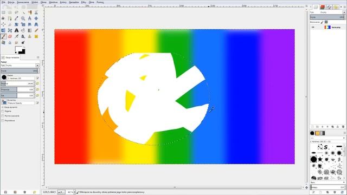Select the Alignment tool
Image resolution: width=347 pixels, height=195 pixels.
click(3, 24)
